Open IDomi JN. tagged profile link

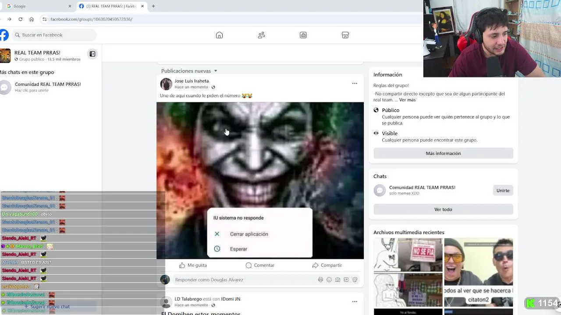point(231,299)
